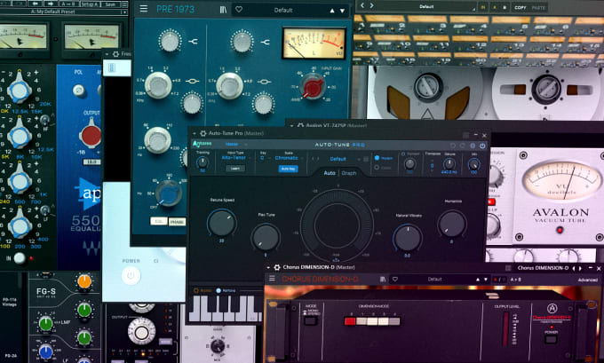Toggle the IN button on the EQ strip

tap(19, 258)
